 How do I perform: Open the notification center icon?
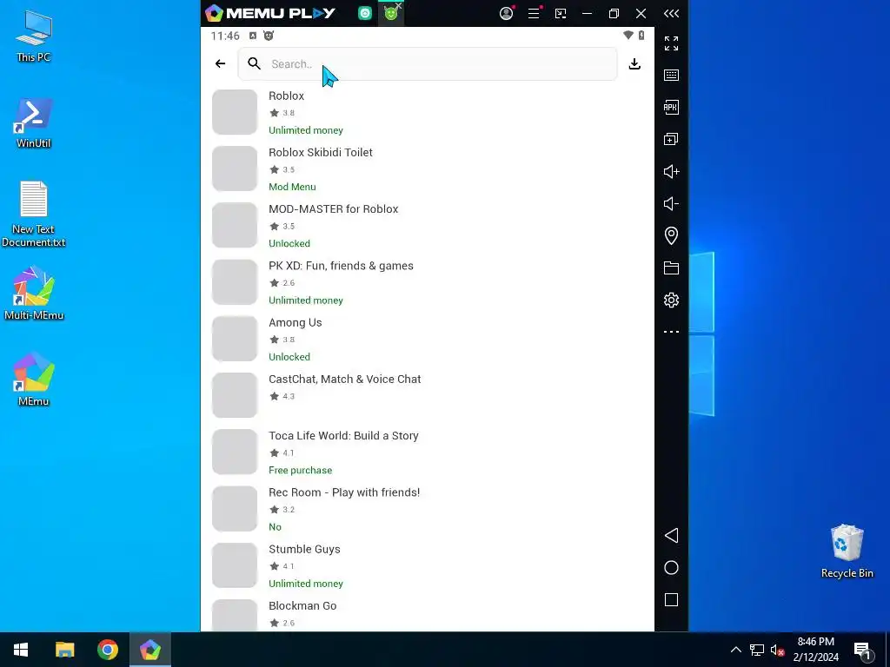[x=862, y=650]
